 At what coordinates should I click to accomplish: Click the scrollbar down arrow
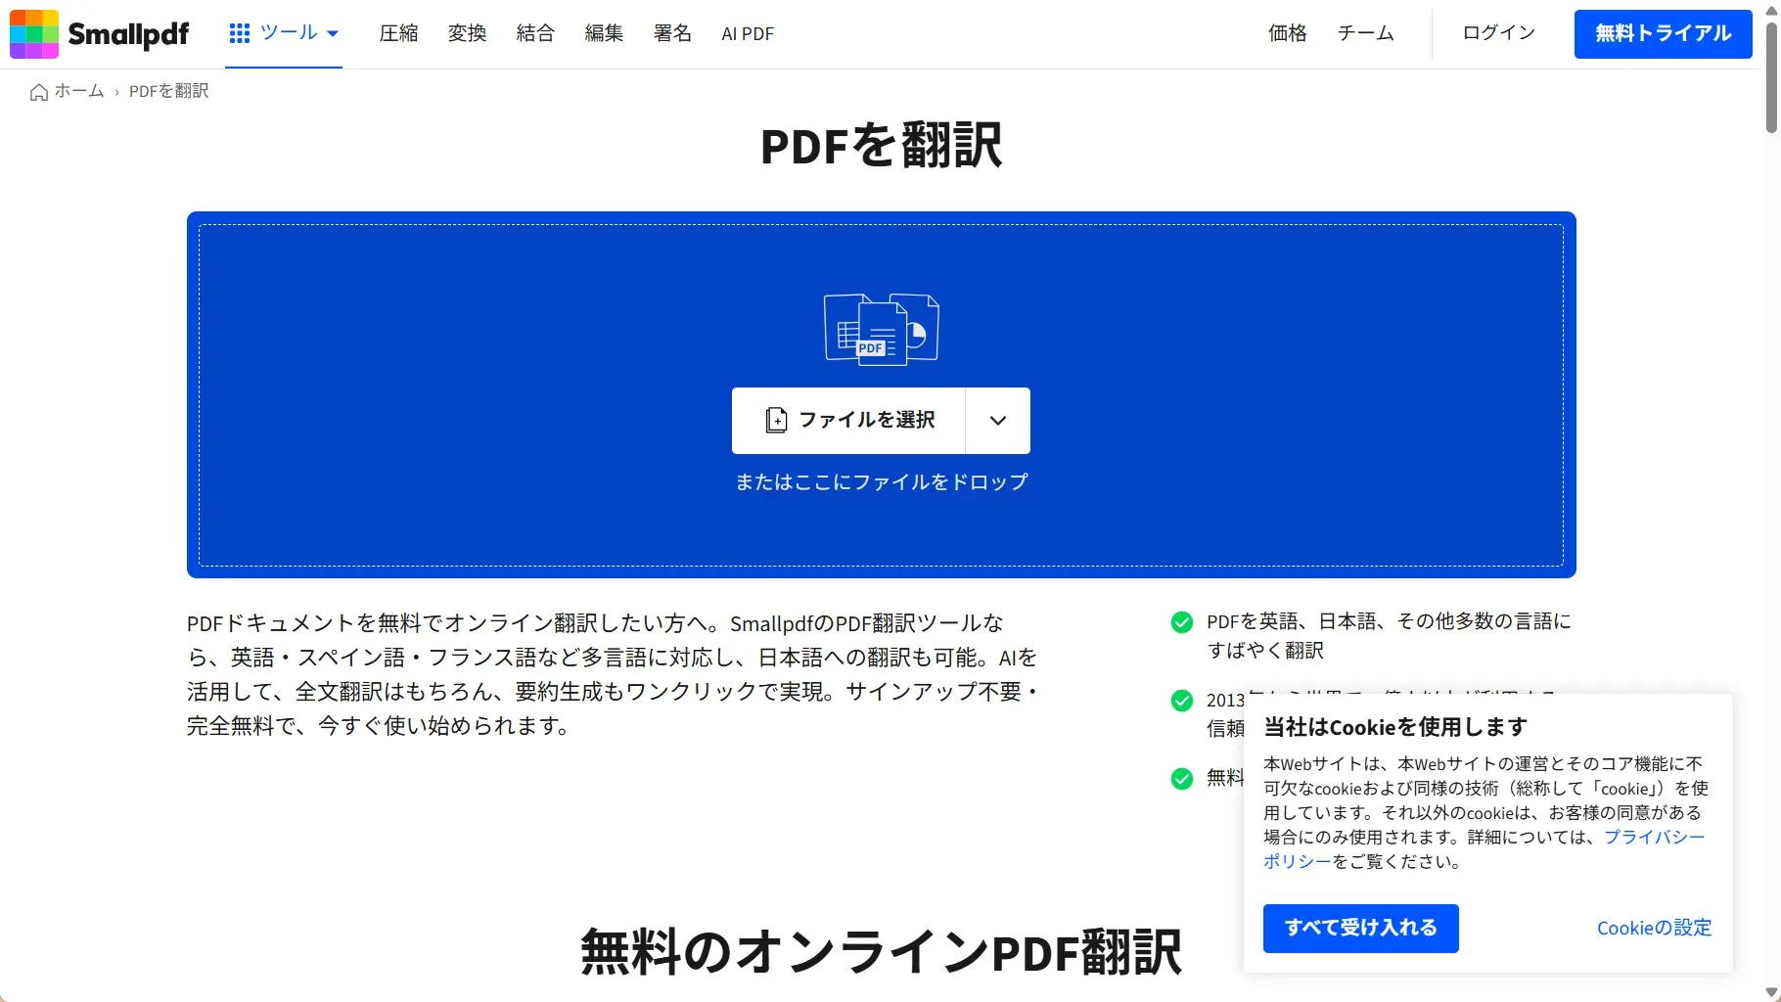(x=1771, y=993)
